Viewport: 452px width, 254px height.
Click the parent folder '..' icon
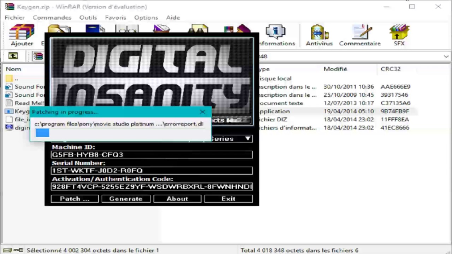[x=9, y=78]
